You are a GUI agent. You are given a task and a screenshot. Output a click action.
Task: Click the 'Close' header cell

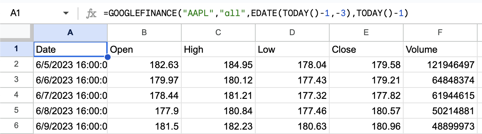366,49
